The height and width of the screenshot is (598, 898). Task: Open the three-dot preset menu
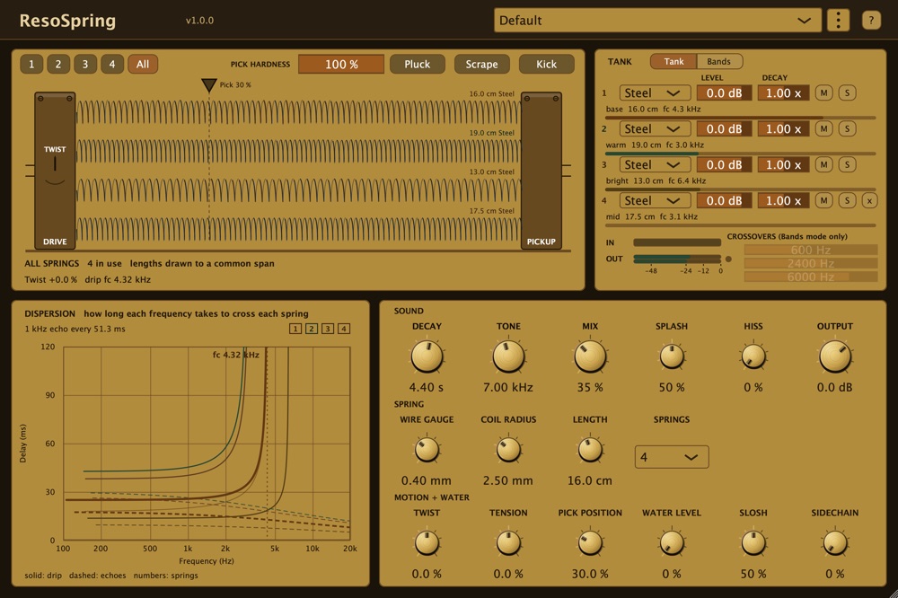pyautogui.click(x=838, y=21)
